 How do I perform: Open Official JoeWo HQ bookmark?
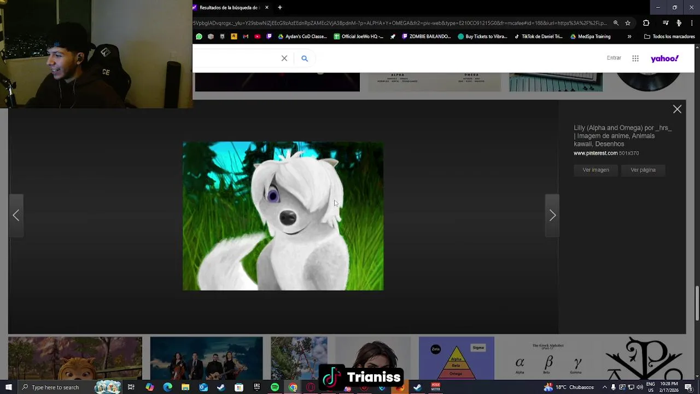359,37
